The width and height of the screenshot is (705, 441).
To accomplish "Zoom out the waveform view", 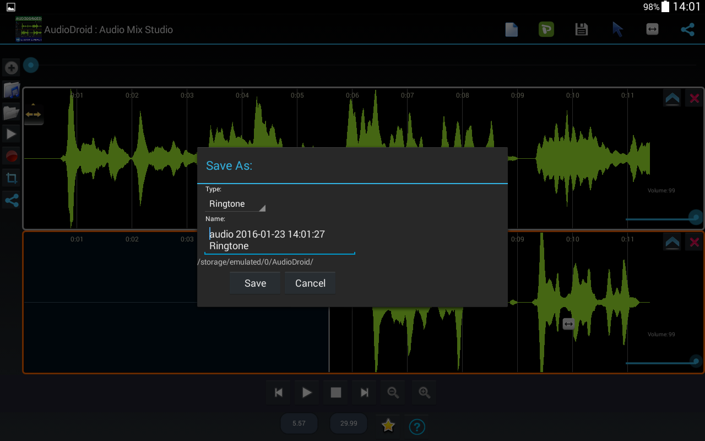I will [x=393, y=392].
